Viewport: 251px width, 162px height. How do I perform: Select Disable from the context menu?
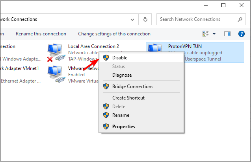(119, 58)
